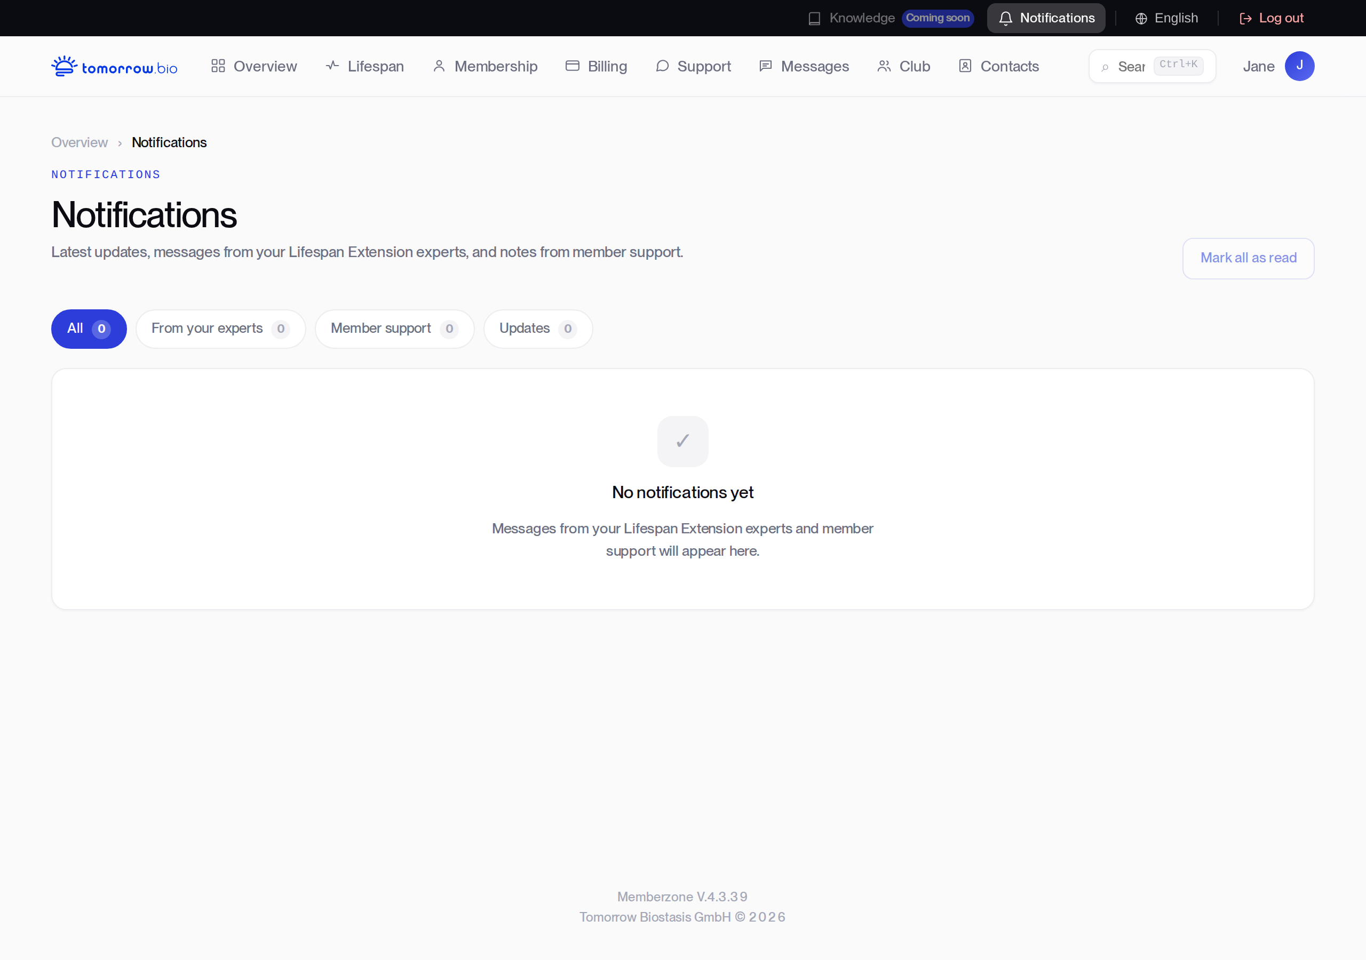Click the Memberzone V.4.3.39 version text

[682, 897]
